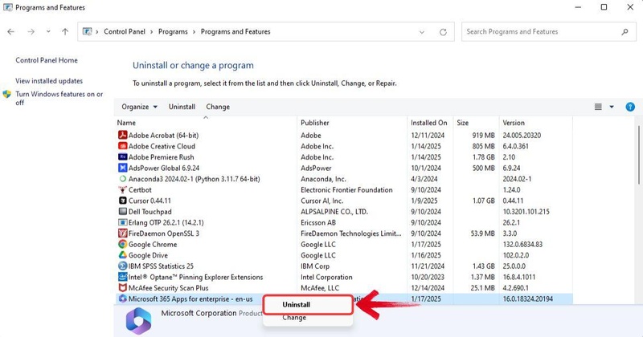Focus the Search Programs and Features box
643x337 pixels.
click(x=549, y=32)
